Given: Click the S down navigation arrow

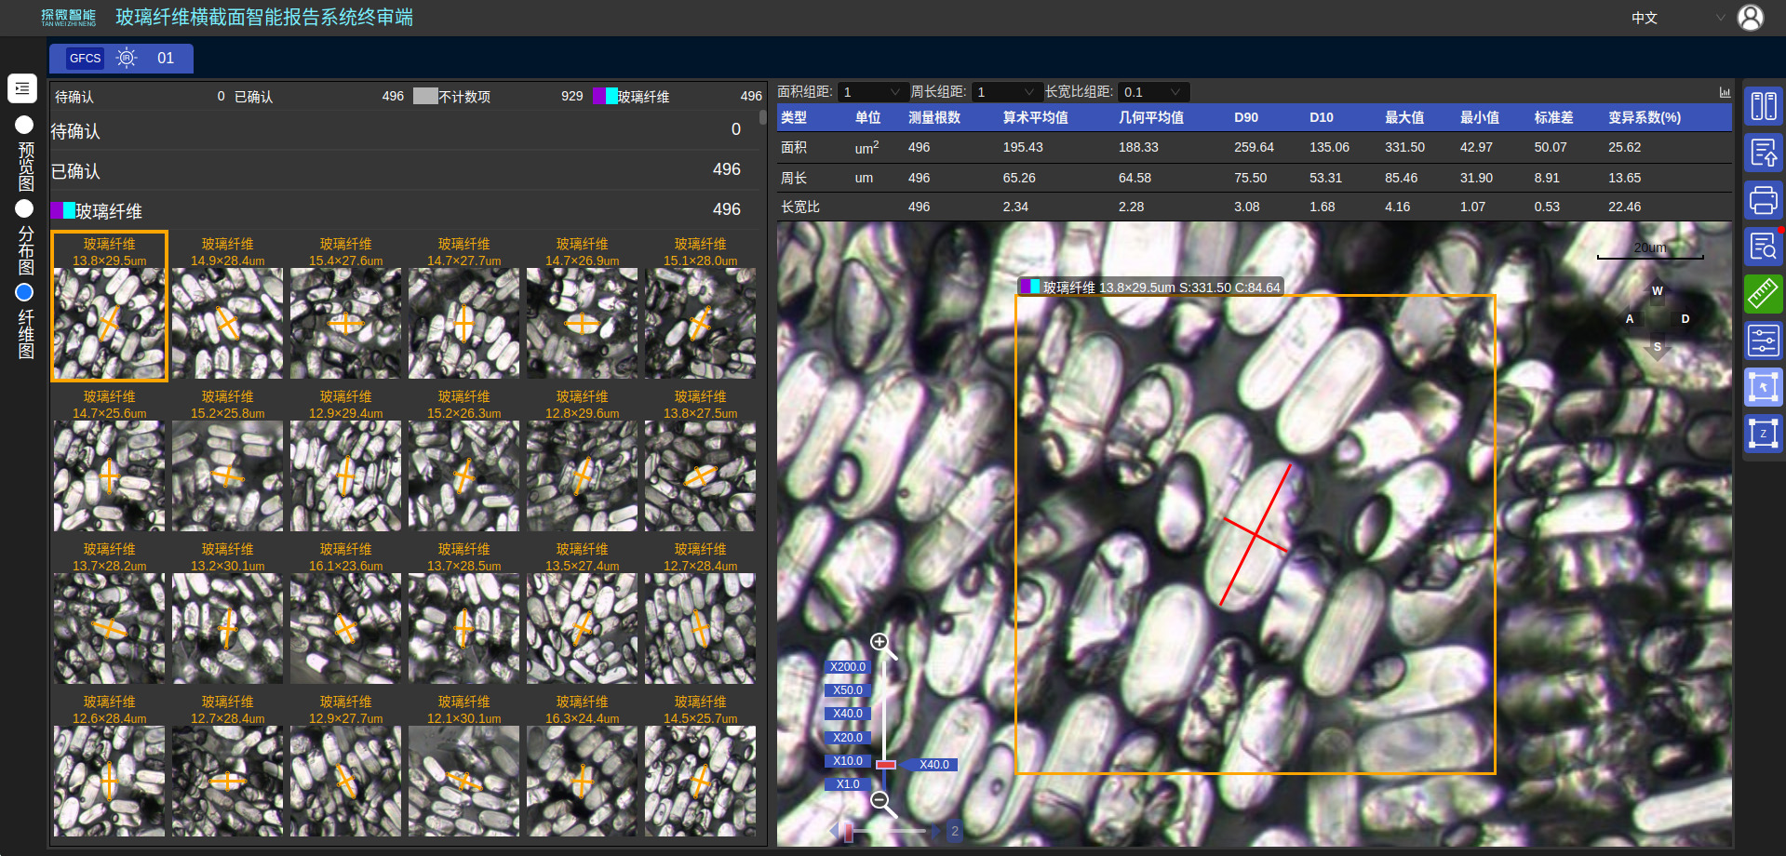Looking at the screenshot, I should (1657, 348).
